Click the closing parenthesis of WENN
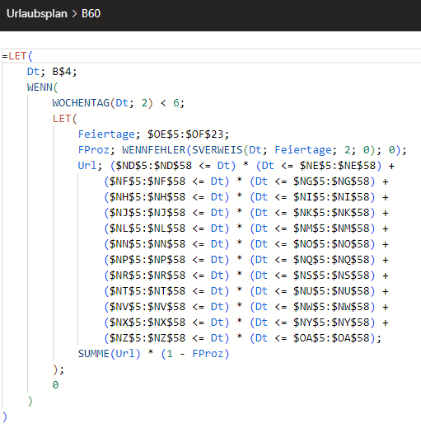 pos(30,401)
